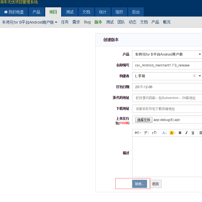Open the 概况 submenu item
Screen dimensions: 202x202
[x=167, y=22]
